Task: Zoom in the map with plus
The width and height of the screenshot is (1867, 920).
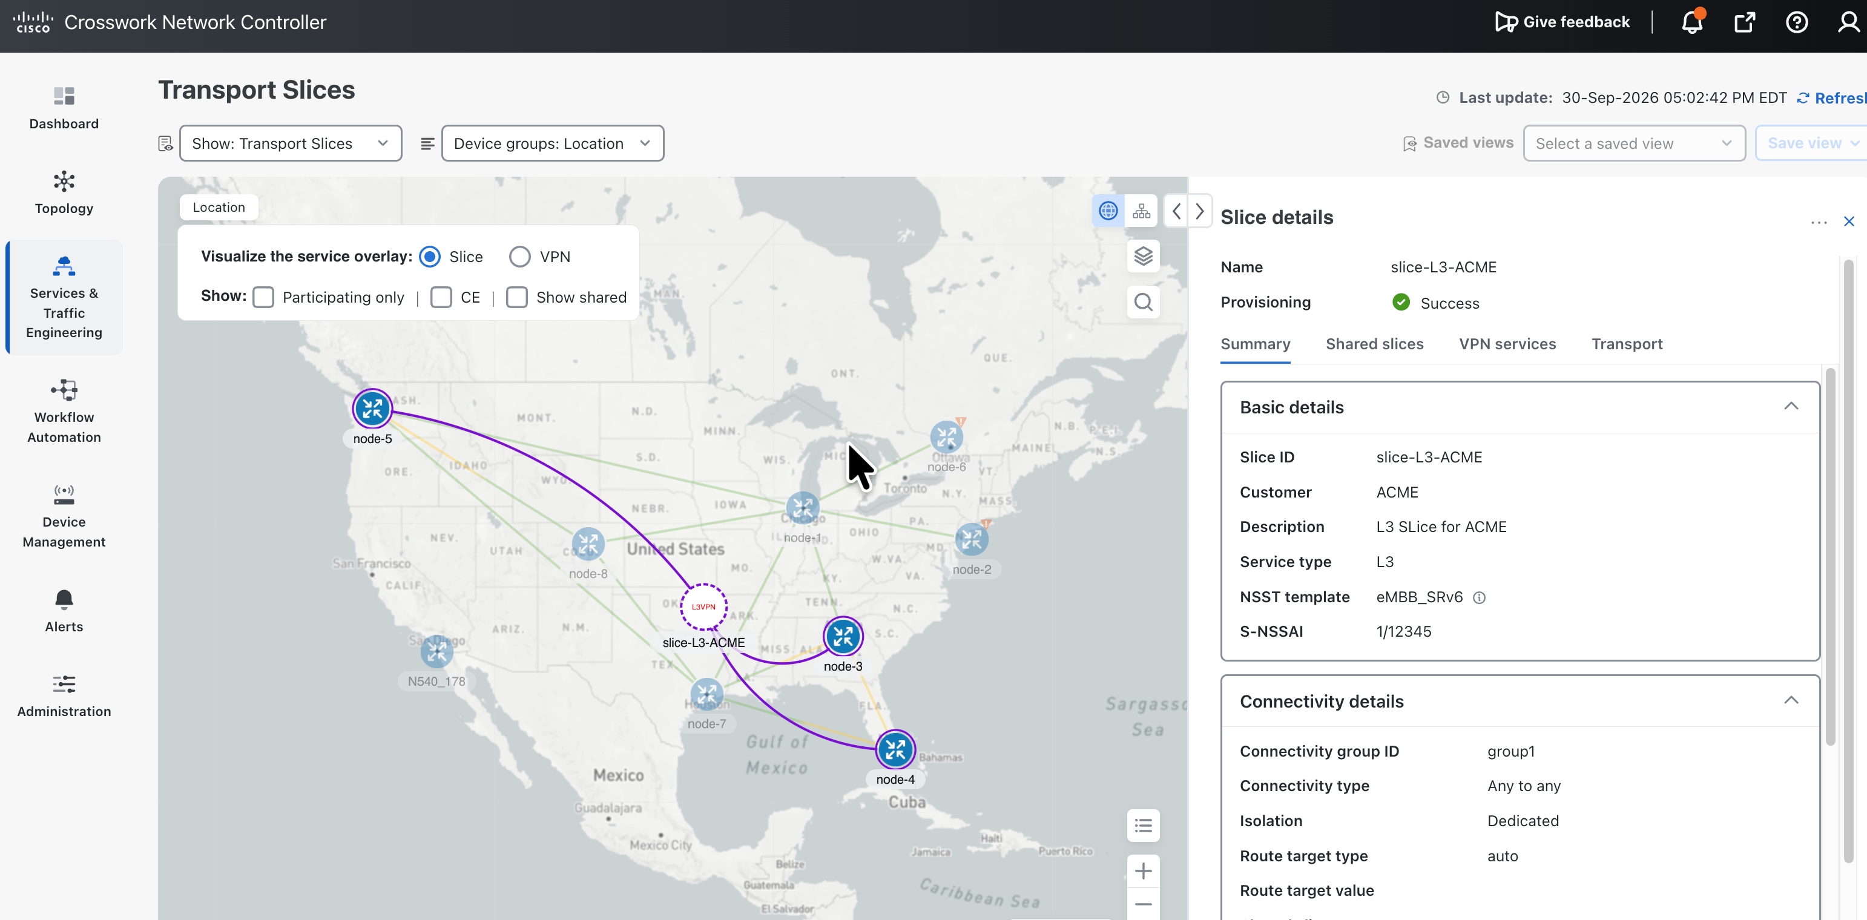Action: 1143,871
